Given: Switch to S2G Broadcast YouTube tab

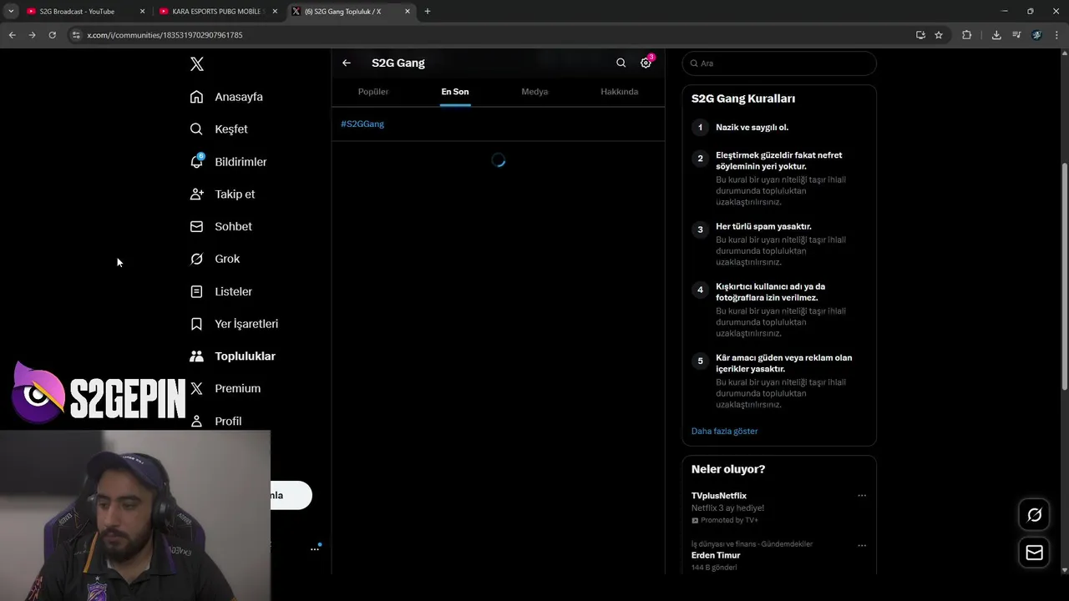Looking at the screenshot, I should (77, 12).
